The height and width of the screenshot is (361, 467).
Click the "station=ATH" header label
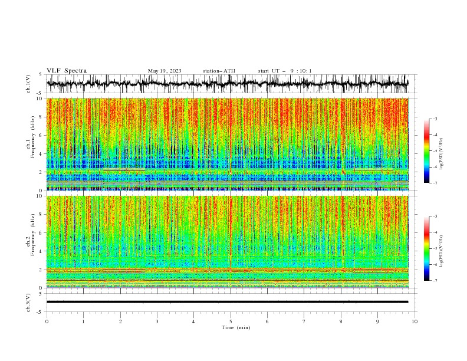219,71
